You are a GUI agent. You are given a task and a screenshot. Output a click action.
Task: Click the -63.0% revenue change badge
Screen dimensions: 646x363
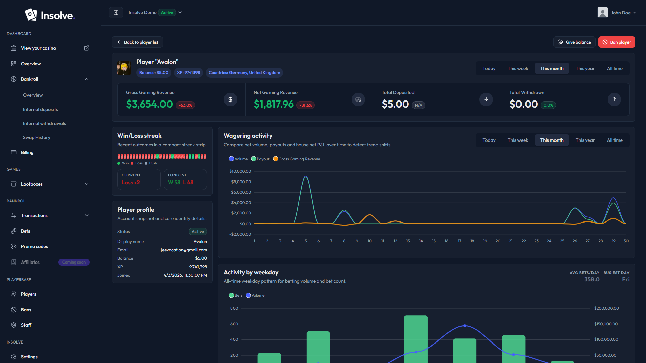(185, 105)
